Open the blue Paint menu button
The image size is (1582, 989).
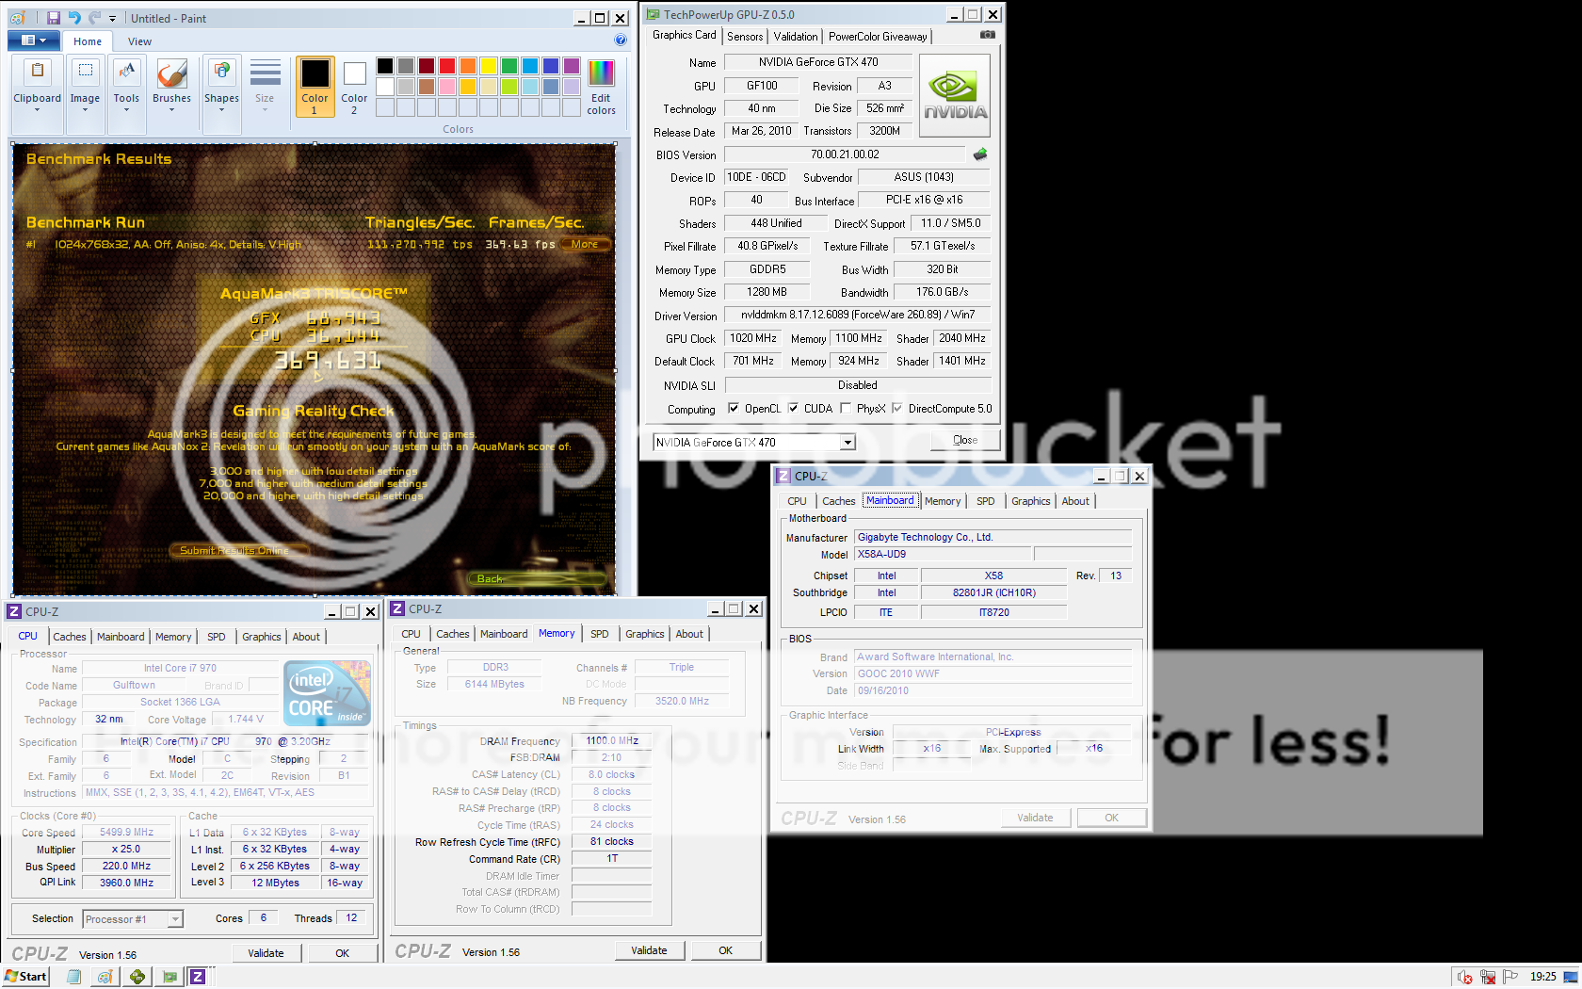click(33, 41)
